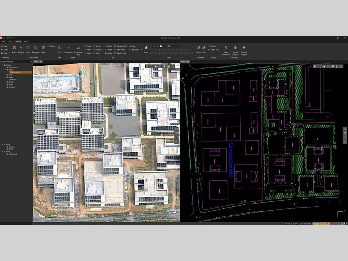Click the Move edit command
The image size is (348, 261).
click(88, 50)
